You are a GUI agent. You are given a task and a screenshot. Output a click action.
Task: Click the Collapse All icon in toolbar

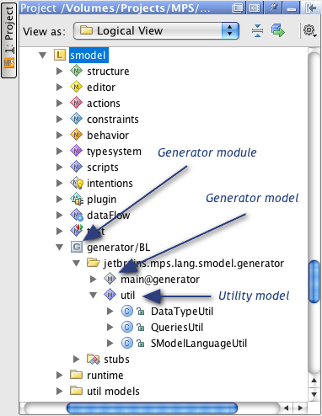pyautogui.click(x=257, y=30)
